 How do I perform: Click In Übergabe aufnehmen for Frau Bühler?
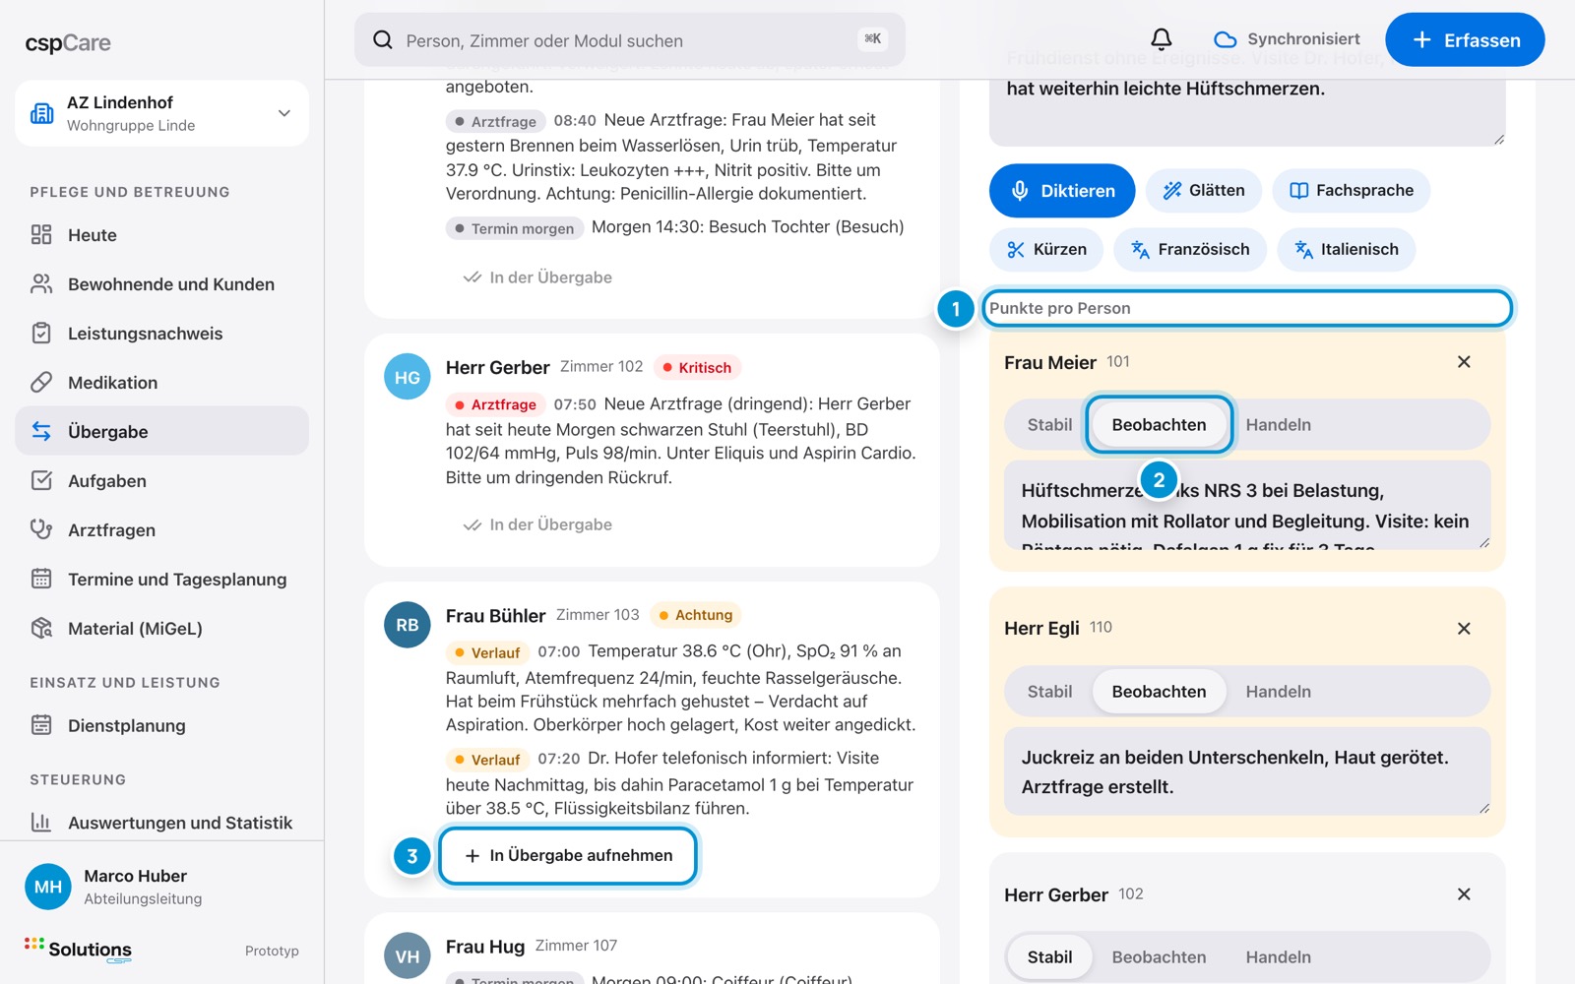point(568,856)
